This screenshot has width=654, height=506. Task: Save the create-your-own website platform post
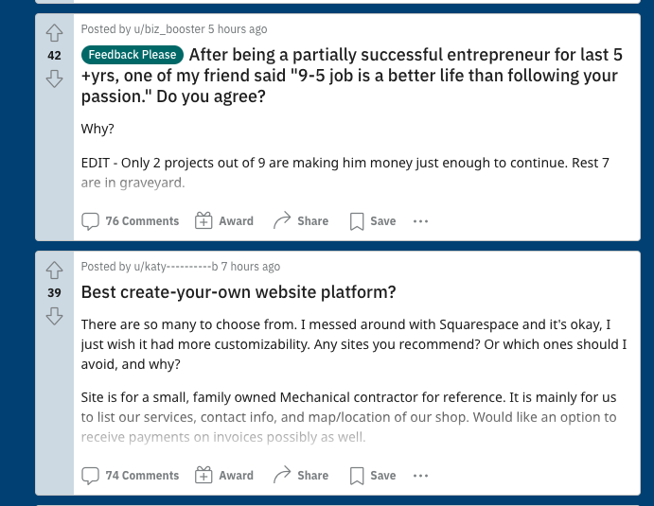click(x=373, y=476)
